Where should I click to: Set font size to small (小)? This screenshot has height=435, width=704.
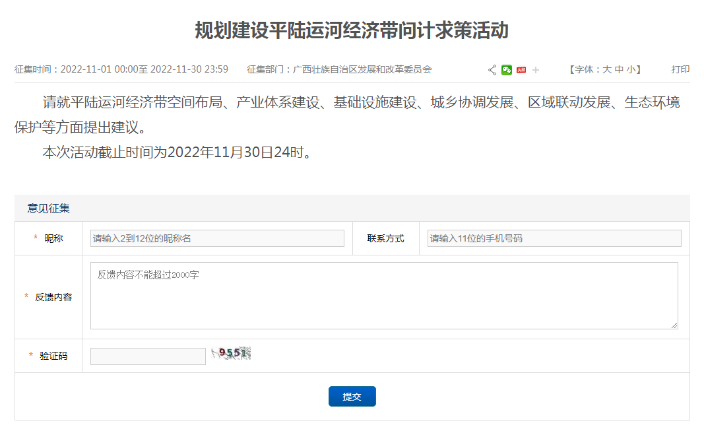click(631, 69)
